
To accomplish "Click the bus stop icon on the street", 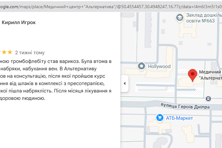I will click(208, 99).
